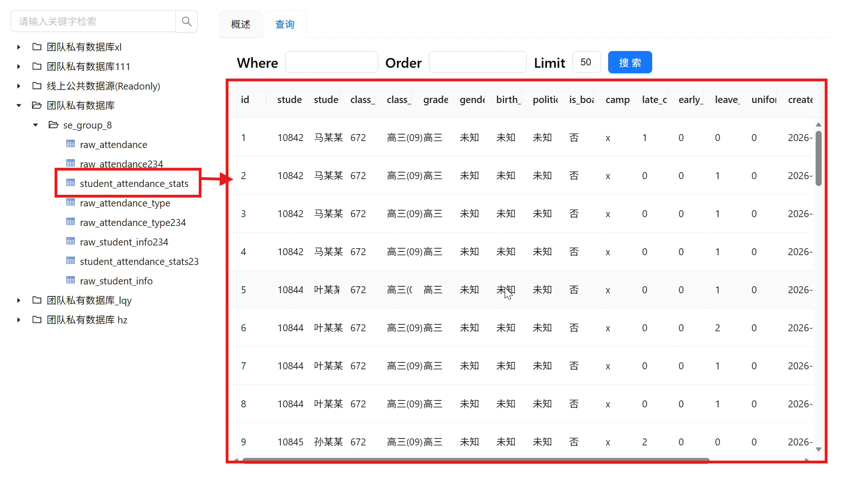Screen dimensions: 843x489
Task: Click table icon of raw_student_info234
Action: [x=71, y=241]
